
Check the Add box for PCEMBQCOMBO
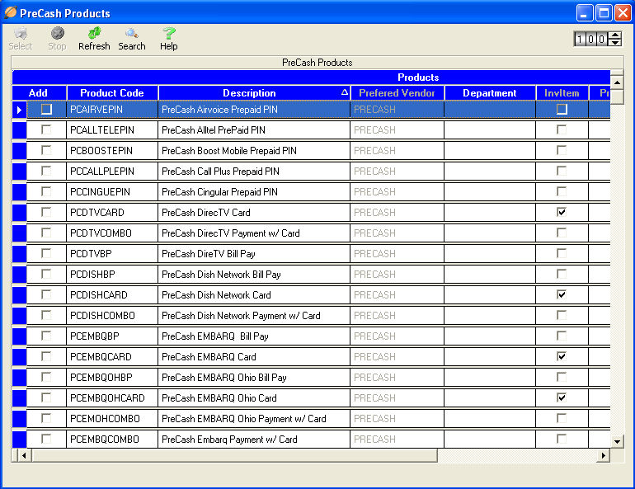(46, 439)
